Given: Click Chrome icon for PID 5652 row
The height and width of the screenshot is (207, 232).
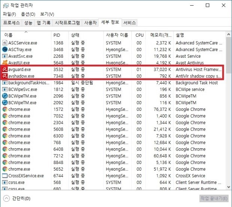Looking at the screenshot, I should point(5,169).
